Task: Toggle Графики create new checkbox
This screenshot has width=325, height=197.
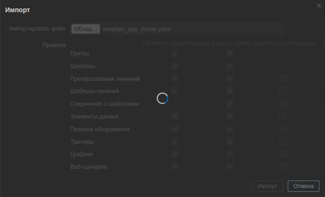Action: click(230, 154)
